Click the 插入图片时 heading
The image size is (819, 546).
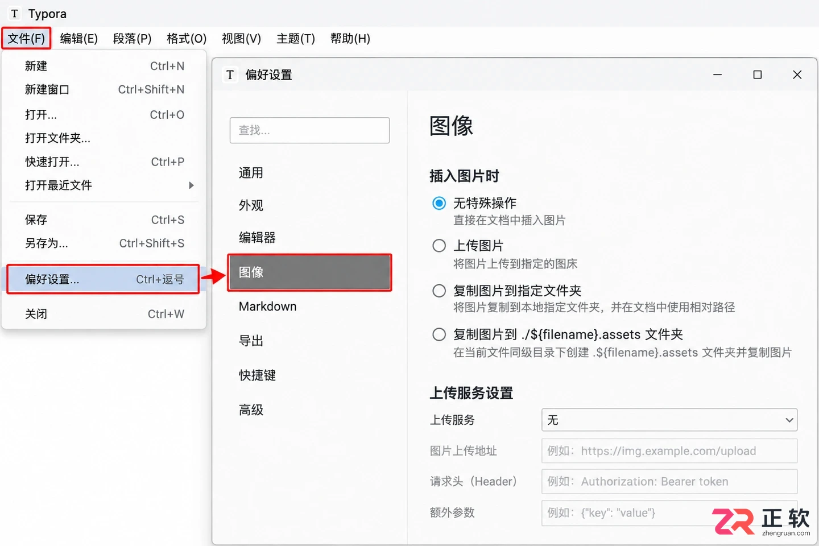464,176
